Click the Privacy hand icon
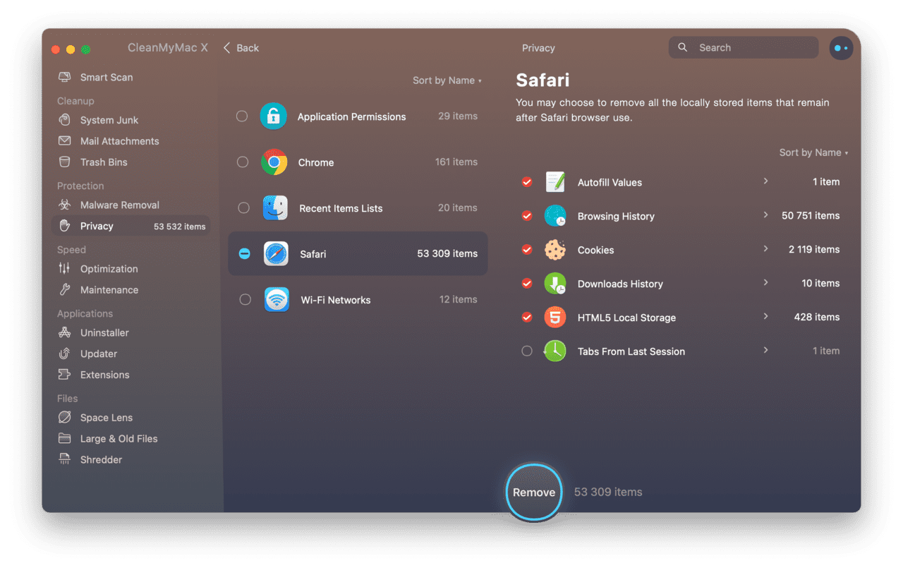The height and width of the screenshot is (568, 903). tap(65, 226)
